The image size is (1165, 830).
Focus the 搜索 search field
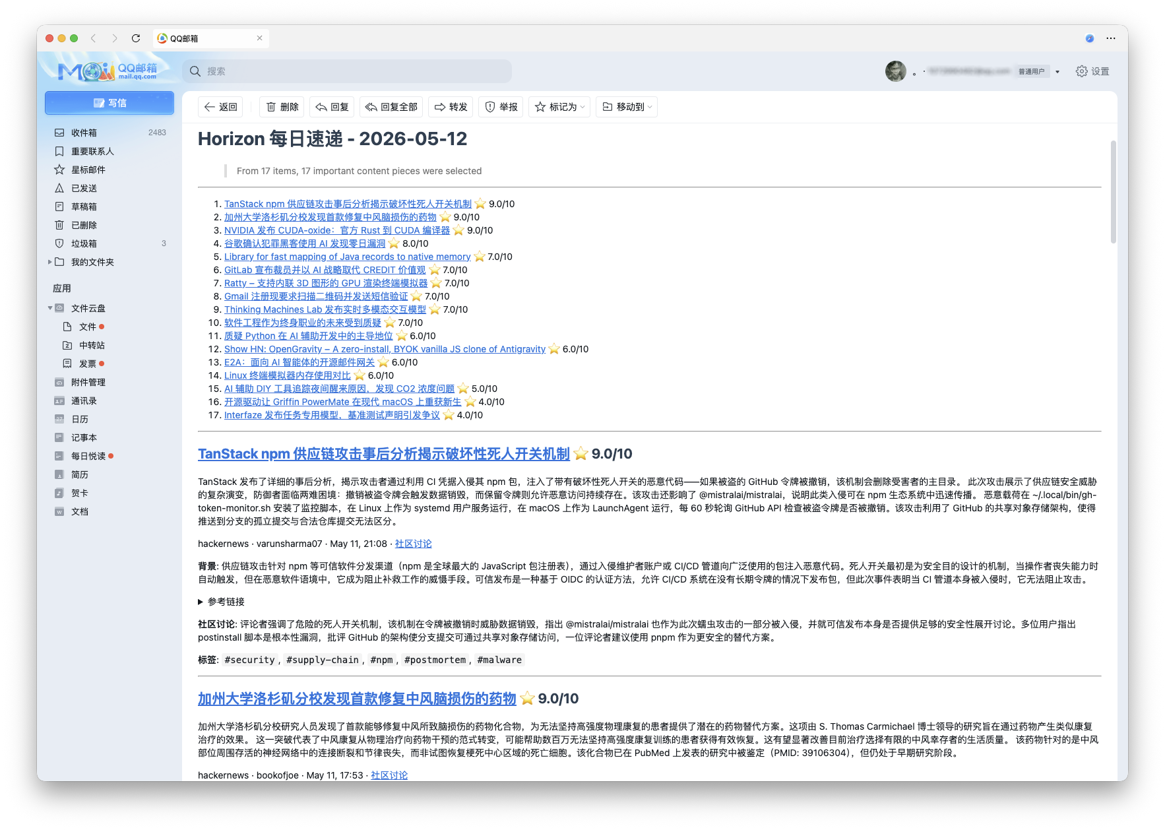(347, 71)
